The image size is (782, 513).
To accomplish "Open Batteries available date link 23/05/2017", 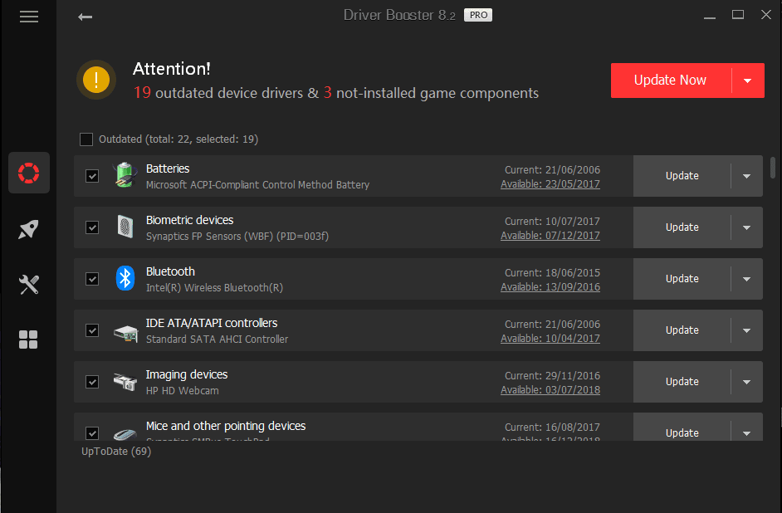I will [x=550, y=184].
